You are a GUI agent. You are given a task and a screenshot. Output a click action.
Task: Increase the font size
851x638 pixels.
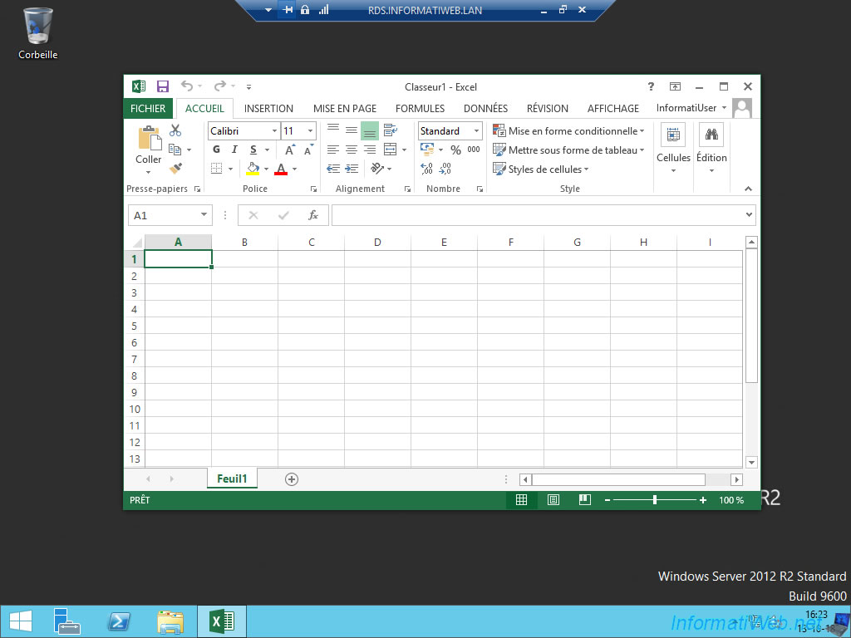[x=290, y=150]
